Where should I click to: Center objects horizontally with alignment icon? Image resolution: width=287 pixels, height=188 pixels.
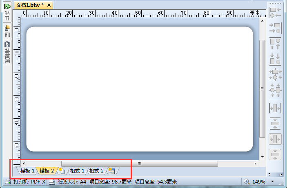click(275, 74)
